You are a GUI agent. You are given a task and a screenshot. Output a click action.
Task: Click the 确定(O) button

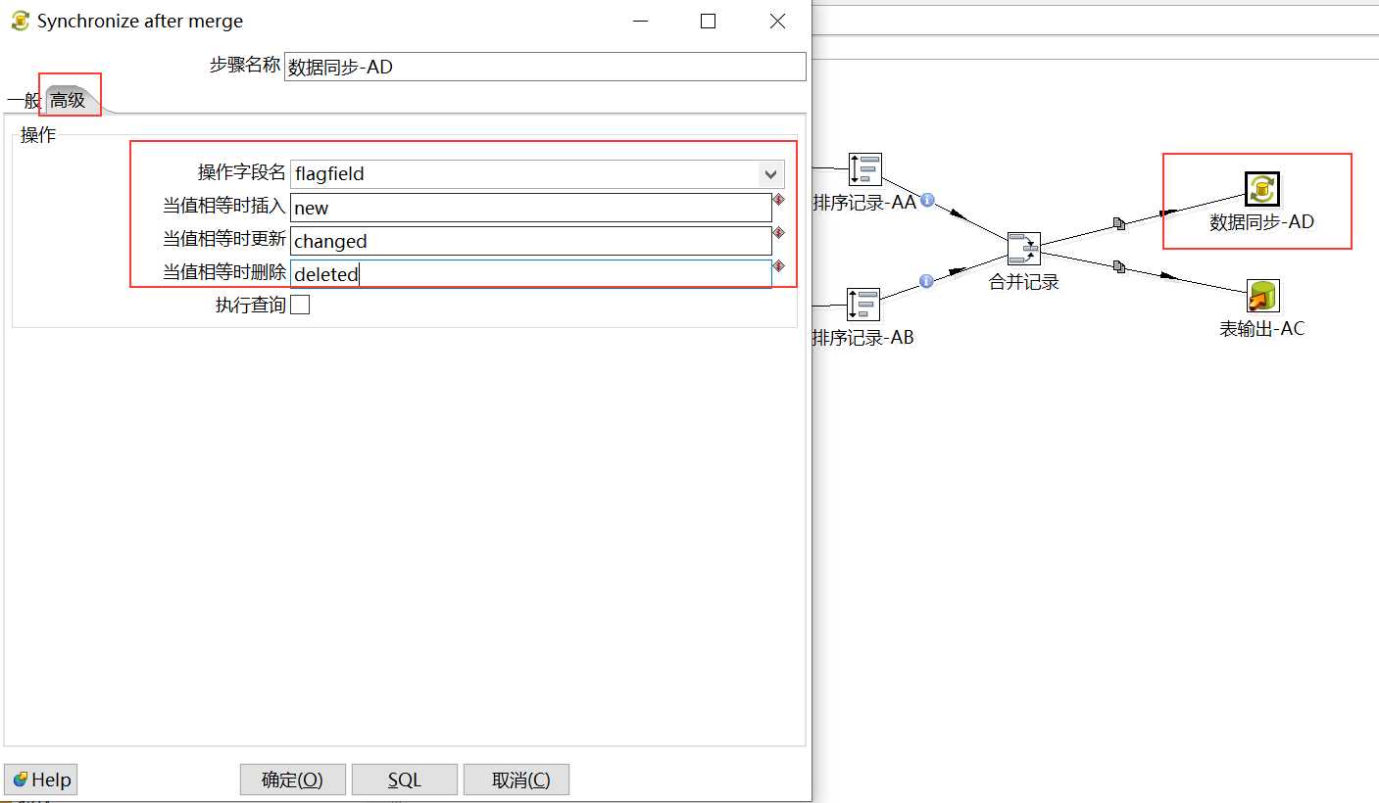(292, 779)
